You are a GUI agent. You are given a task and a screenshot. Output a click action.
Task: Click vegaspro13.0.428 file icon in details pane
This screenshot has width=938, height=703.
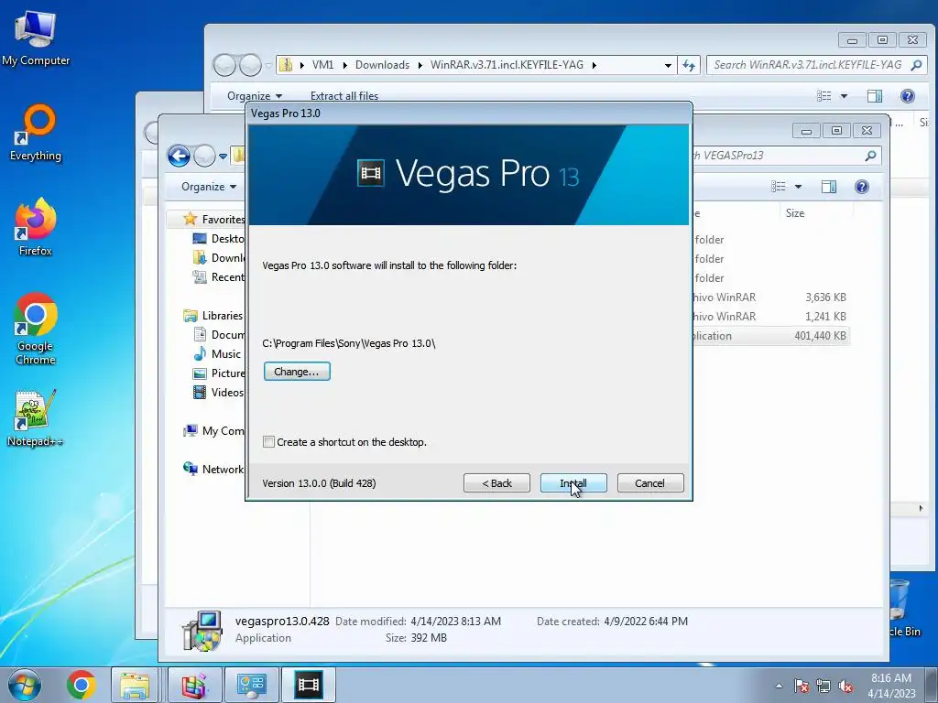pos(202,630)
